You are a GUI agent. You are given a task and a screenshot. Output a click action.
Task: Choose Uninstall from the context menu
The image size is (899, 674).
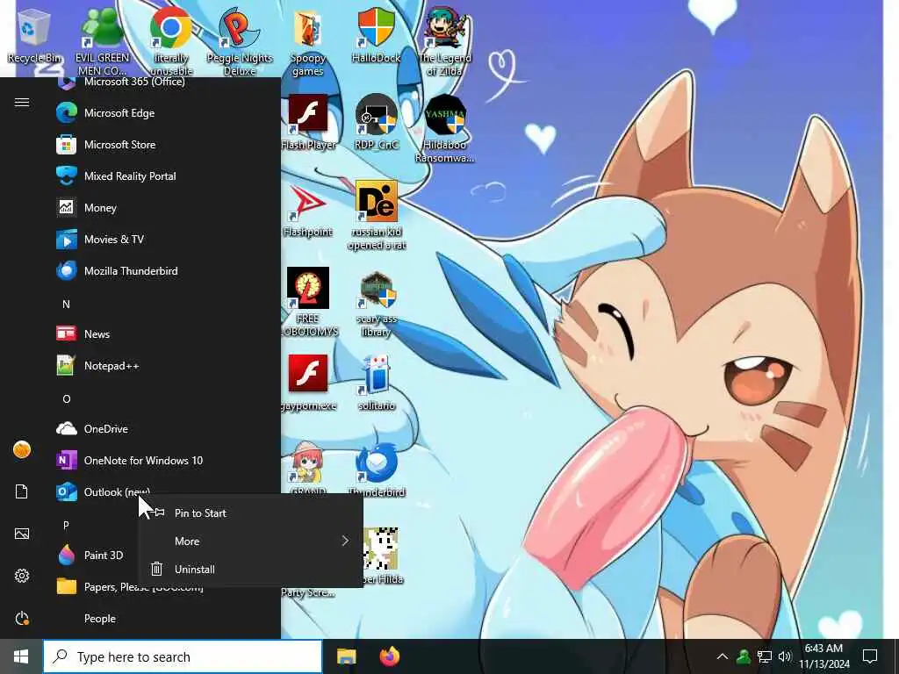tap(250, 569)
